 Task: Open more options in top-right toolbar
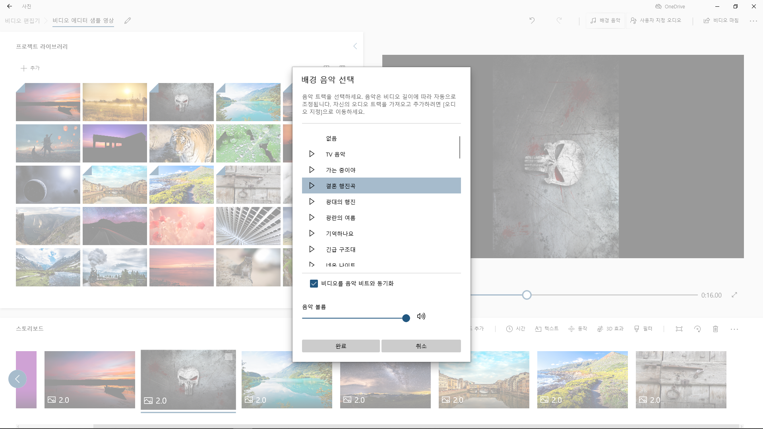(x=753, y=21)
